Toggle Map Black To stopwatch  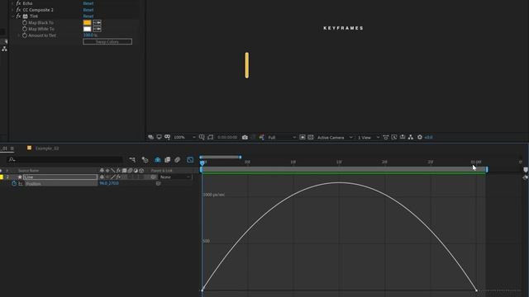click(x=25, y=22)
